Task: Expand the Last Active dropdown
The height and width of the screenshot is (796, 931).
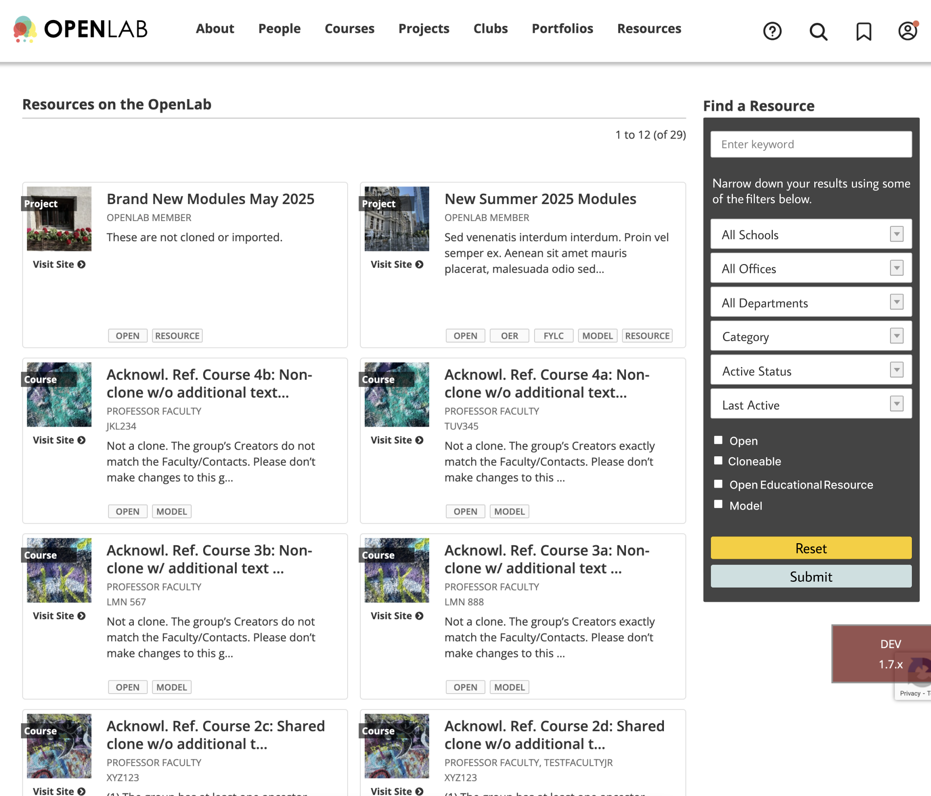Action: tap(810, 405)
